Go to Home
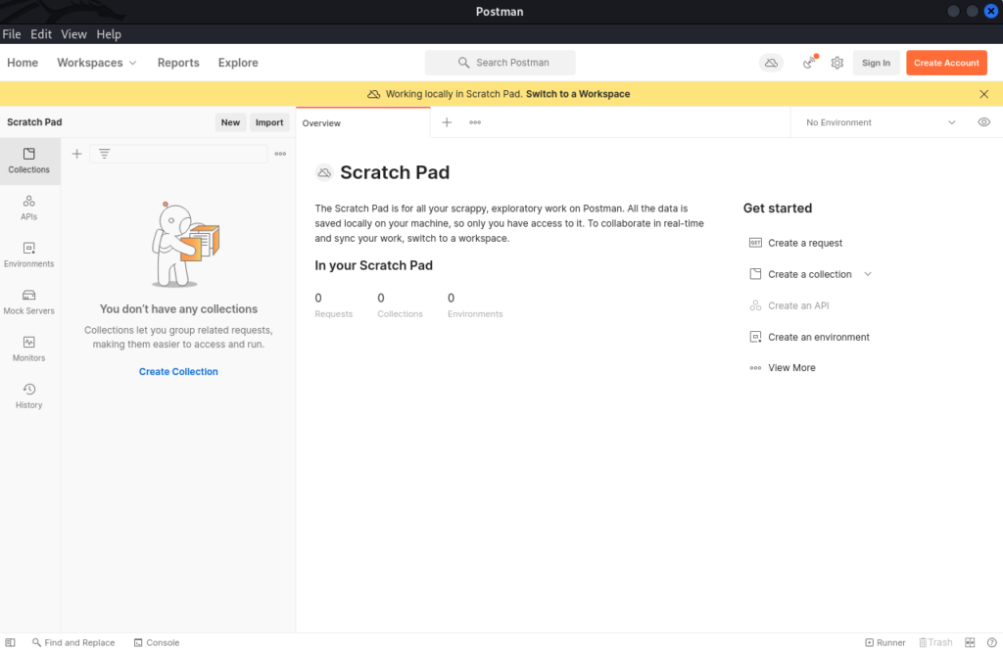1003x652 pixels. click(x=23, y=63)
